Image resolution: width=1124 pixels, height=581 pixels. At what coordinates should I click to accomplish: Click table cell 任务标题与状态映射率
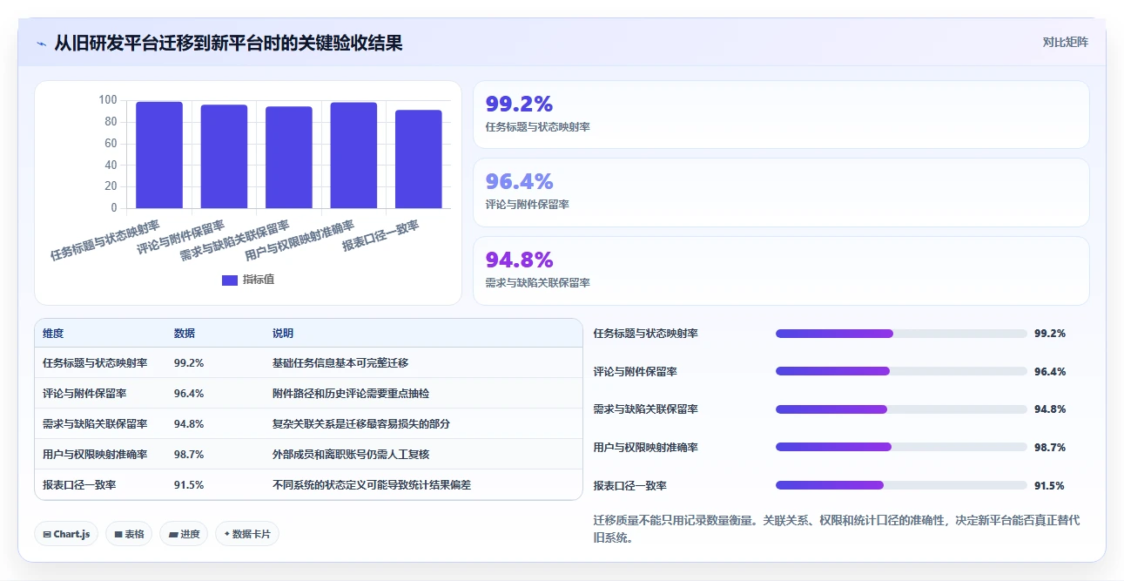pyautogui.click(x=95, y=362)
